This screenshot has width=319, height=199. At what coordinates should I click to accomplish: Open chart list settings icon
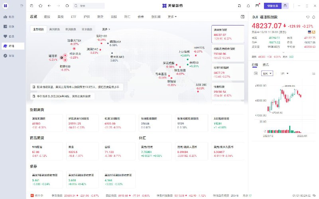pos(313,73)
